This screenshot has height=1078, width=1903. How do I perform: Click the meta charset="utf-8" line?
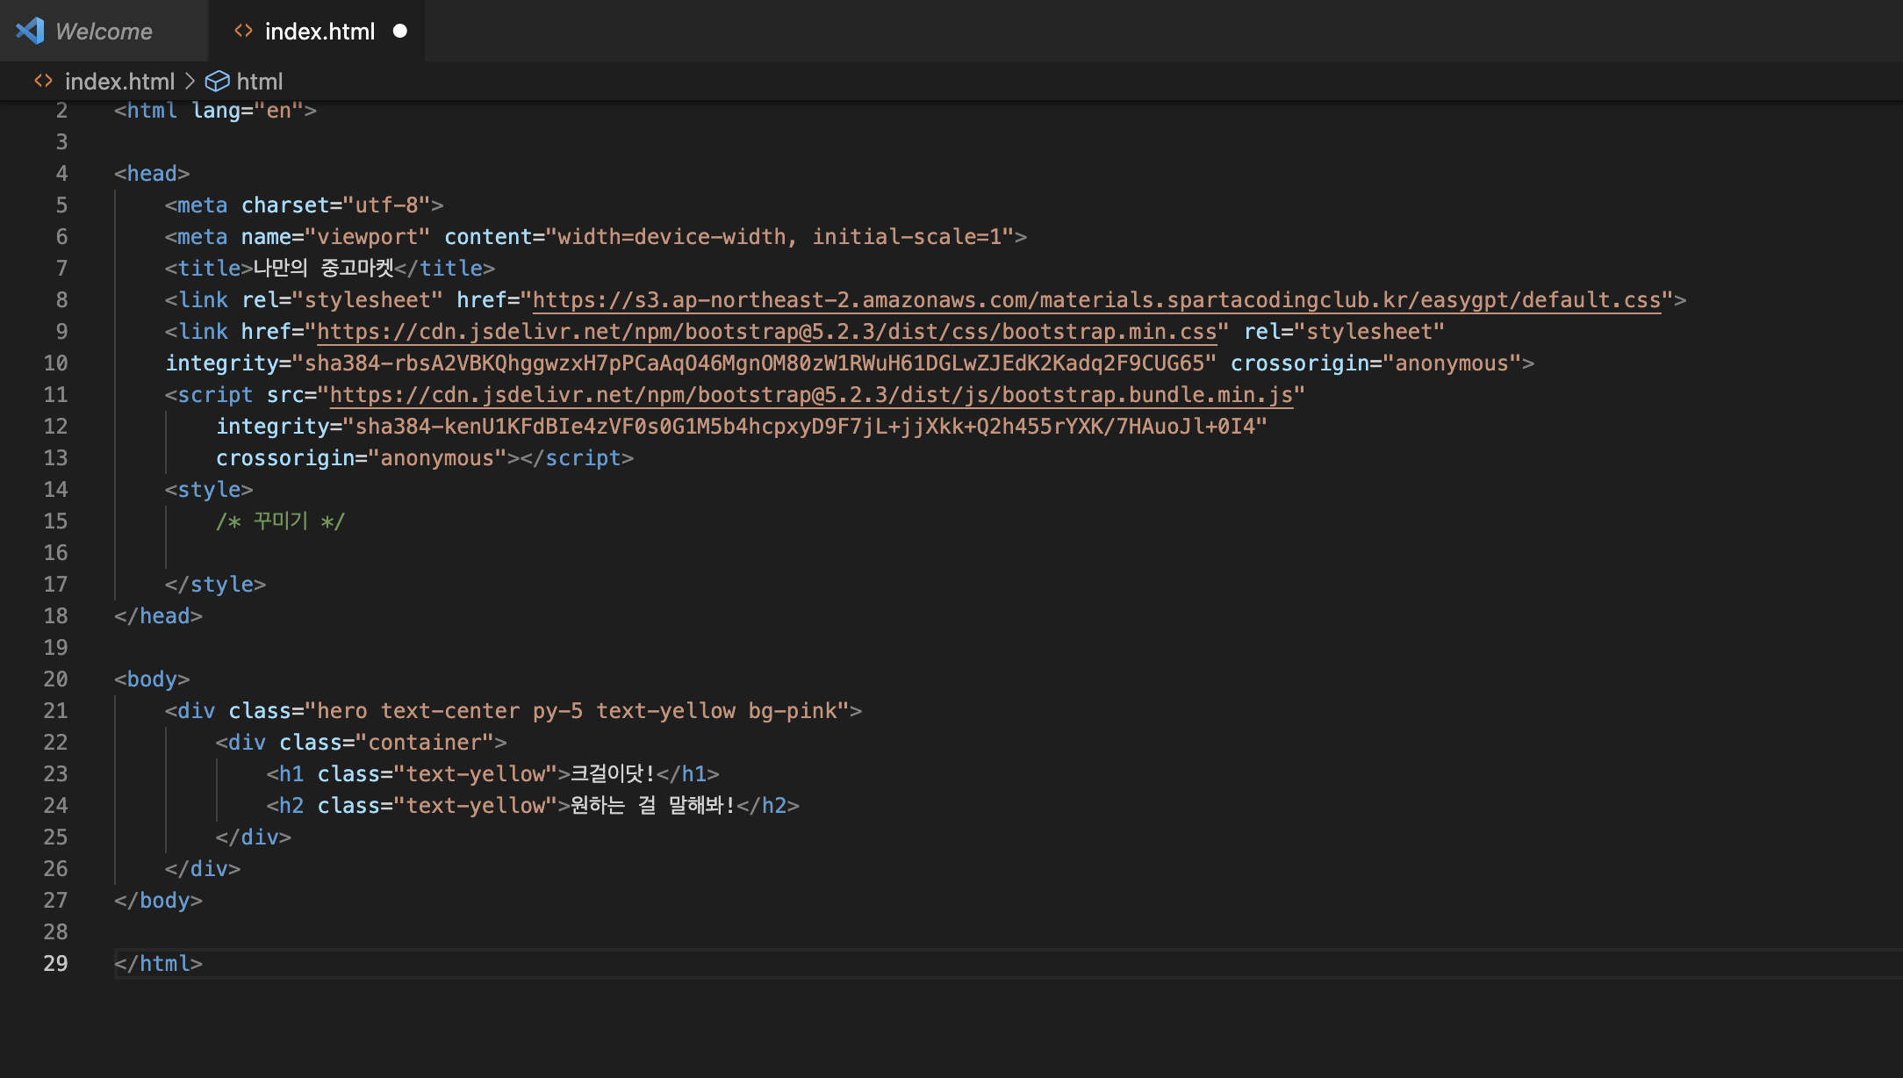[304, 205]
